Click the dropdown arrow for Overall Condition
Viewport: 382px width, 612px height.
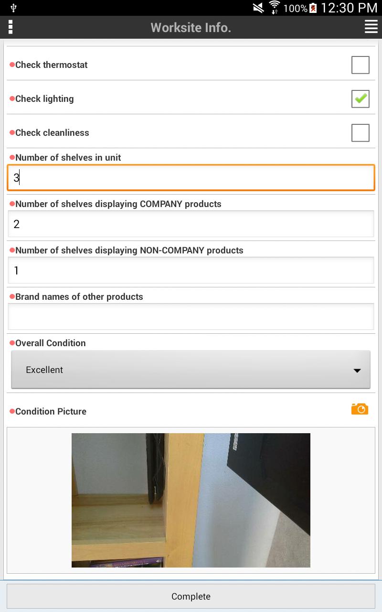click(357, 371)
